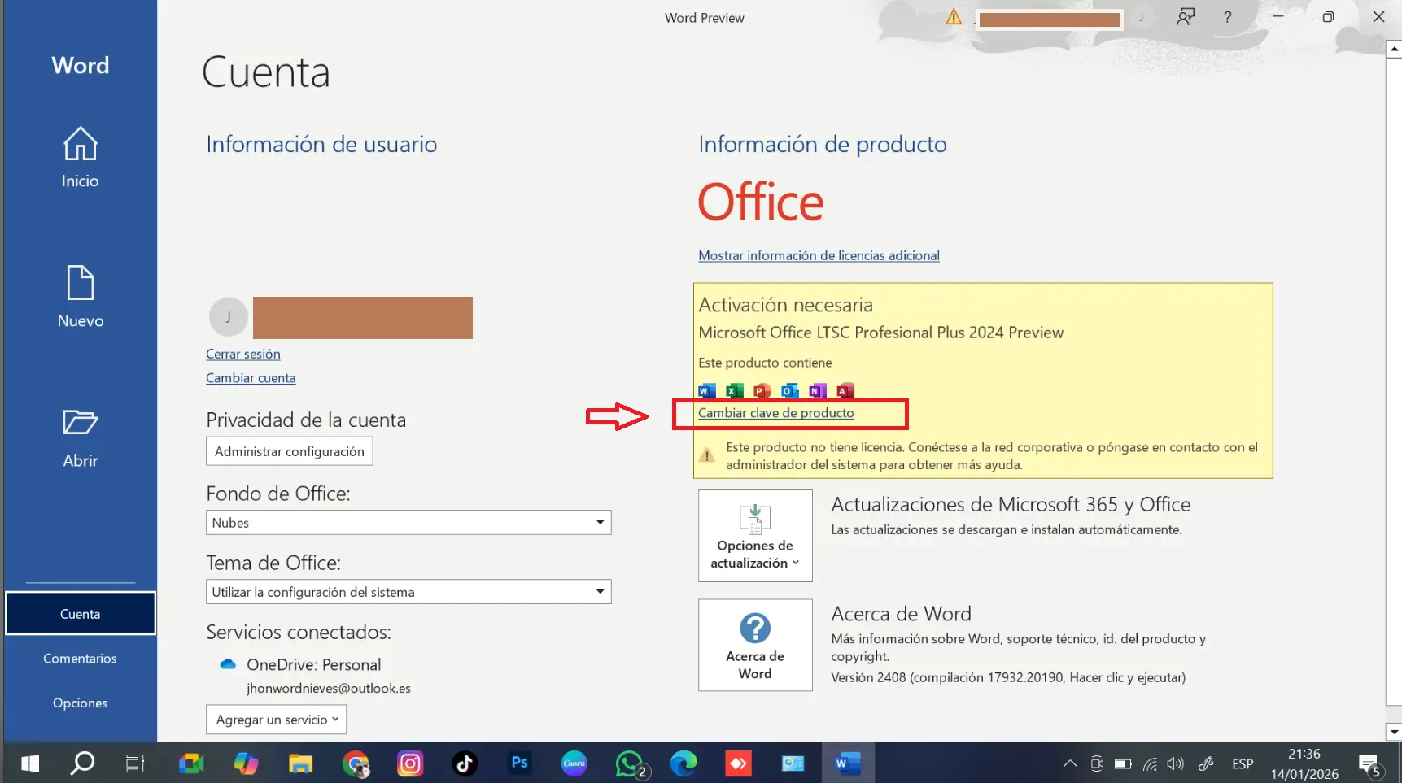This screenshot has height=783, width=1402.
Task: Open the Inicio home icon in sidebar
Action: [80, 146]
